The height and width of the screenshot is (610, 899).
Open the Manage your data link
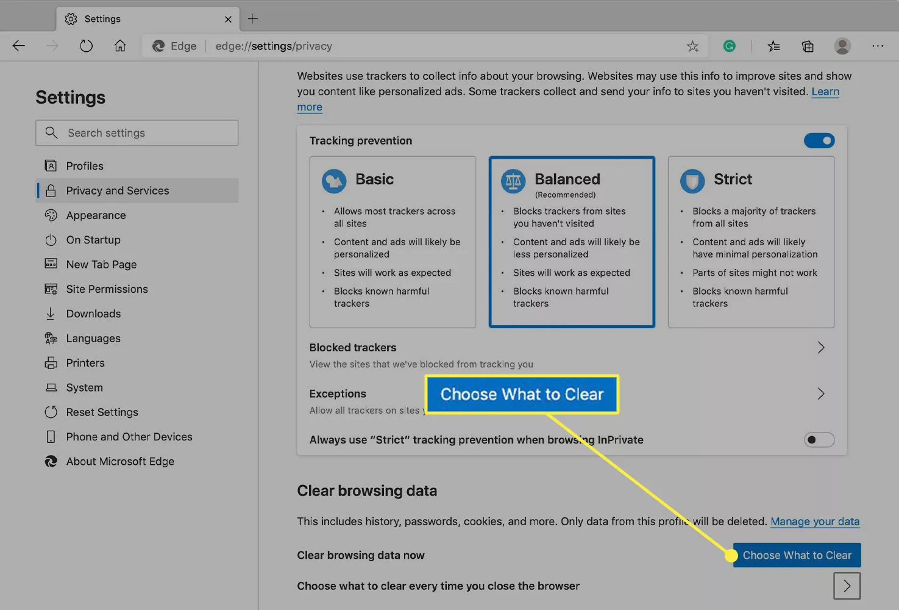[815, 522]
